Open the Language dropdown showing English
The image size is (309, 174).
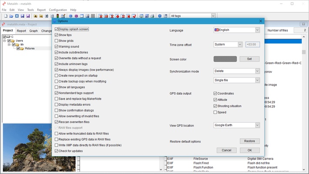pos(237,30)
